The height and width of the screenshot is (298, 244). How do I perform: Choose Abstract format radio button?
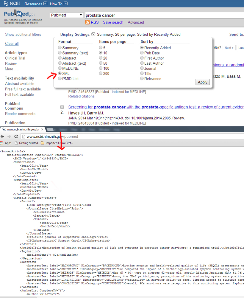[60, 58]
